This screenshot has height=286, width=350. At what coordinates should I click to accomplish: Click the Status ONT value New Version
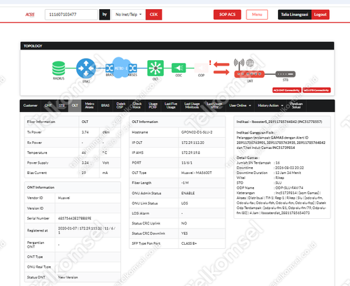coord(68,278)
